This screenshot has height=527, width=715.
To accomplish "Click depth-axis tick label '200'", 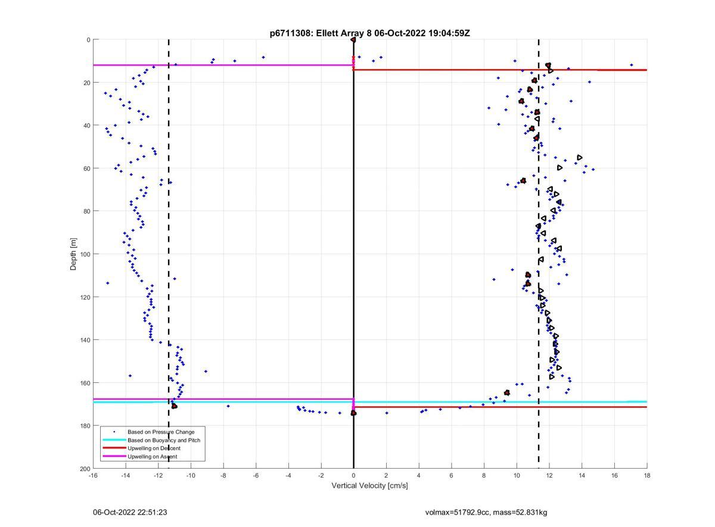I will coord(85,469).
